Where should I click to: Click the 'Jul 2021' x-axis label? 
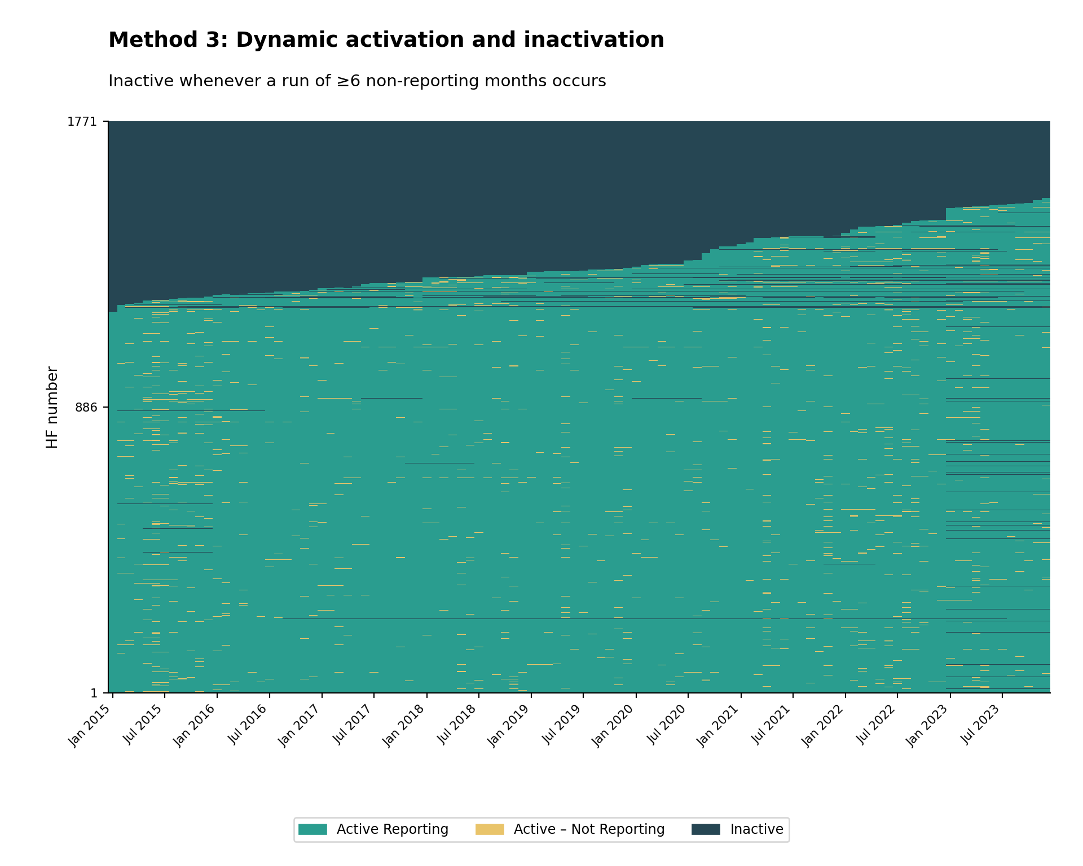773,724
